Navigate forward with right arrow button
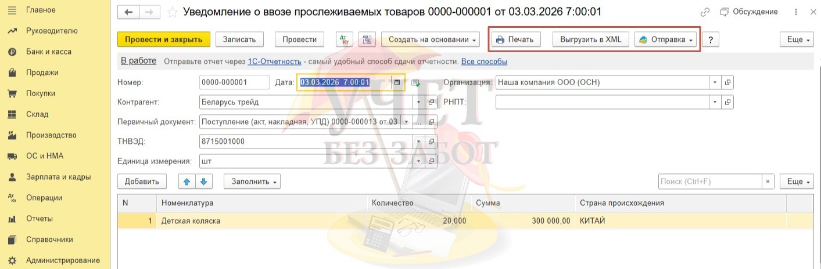Viewport: 821px width, 269px height. pos(149,12)
